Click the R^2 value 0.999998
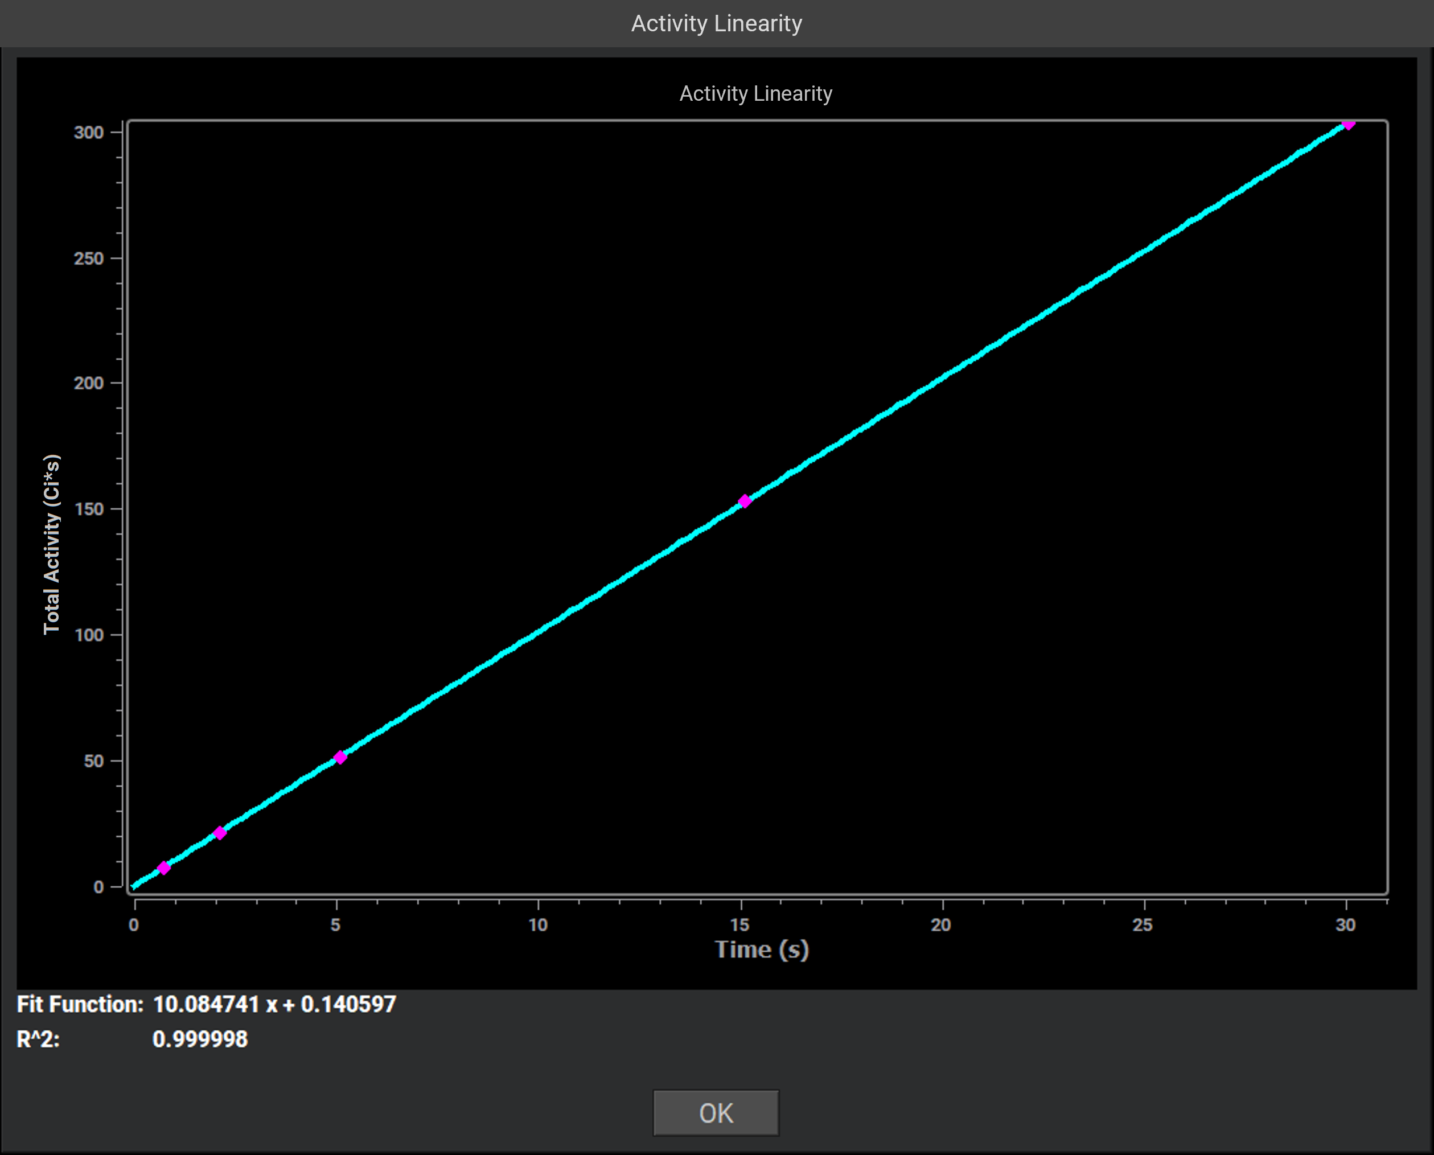This screenshot has height=1155, width=1434. 200,1039
